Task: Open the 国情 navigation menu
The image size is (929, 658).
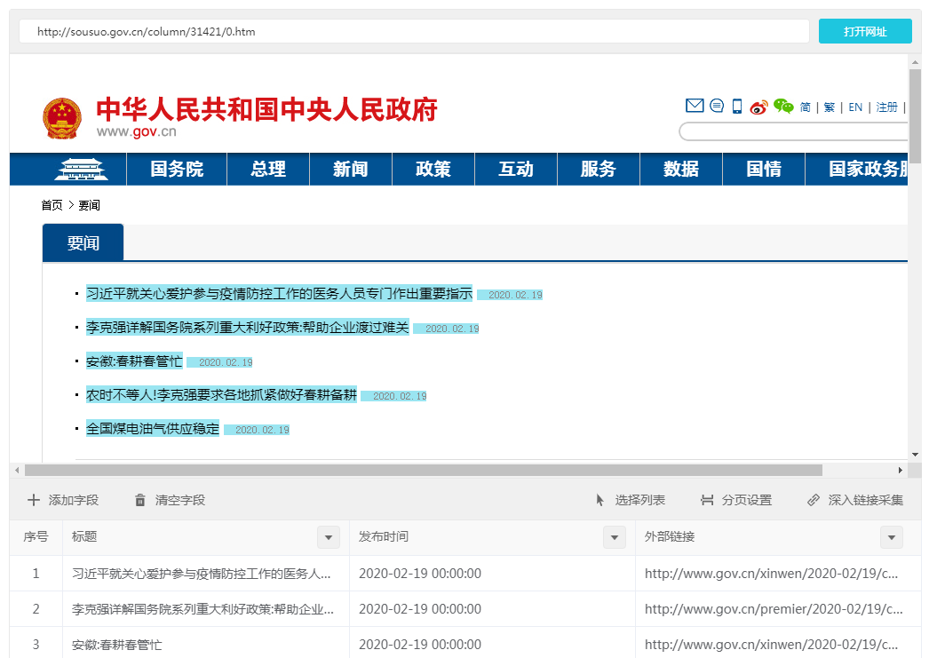Action: coord(764,170)
